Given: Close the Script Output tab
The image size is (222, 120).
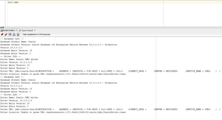Looking at the screenshot, I should tap(16, 30).
